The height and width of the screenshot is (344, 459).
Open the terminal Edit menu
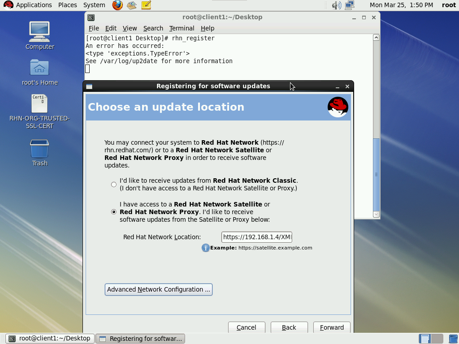pyautogui.click(x=111, y=28)
